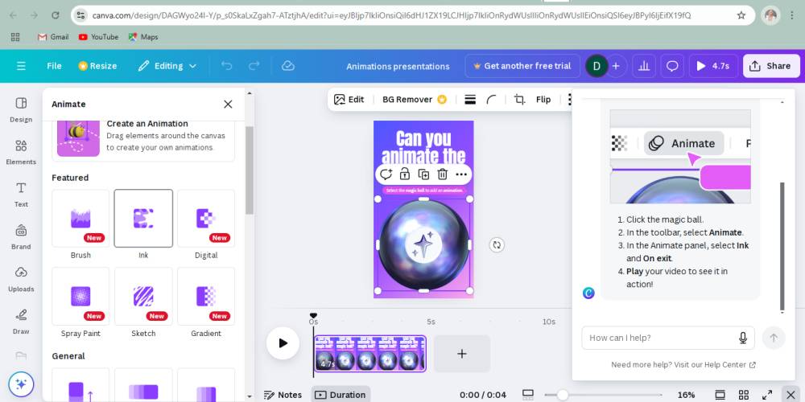The width and height of the screenshot is (805, 402).
Task: Open the Brand sidebar tab
Action: [x=21, y=237]
